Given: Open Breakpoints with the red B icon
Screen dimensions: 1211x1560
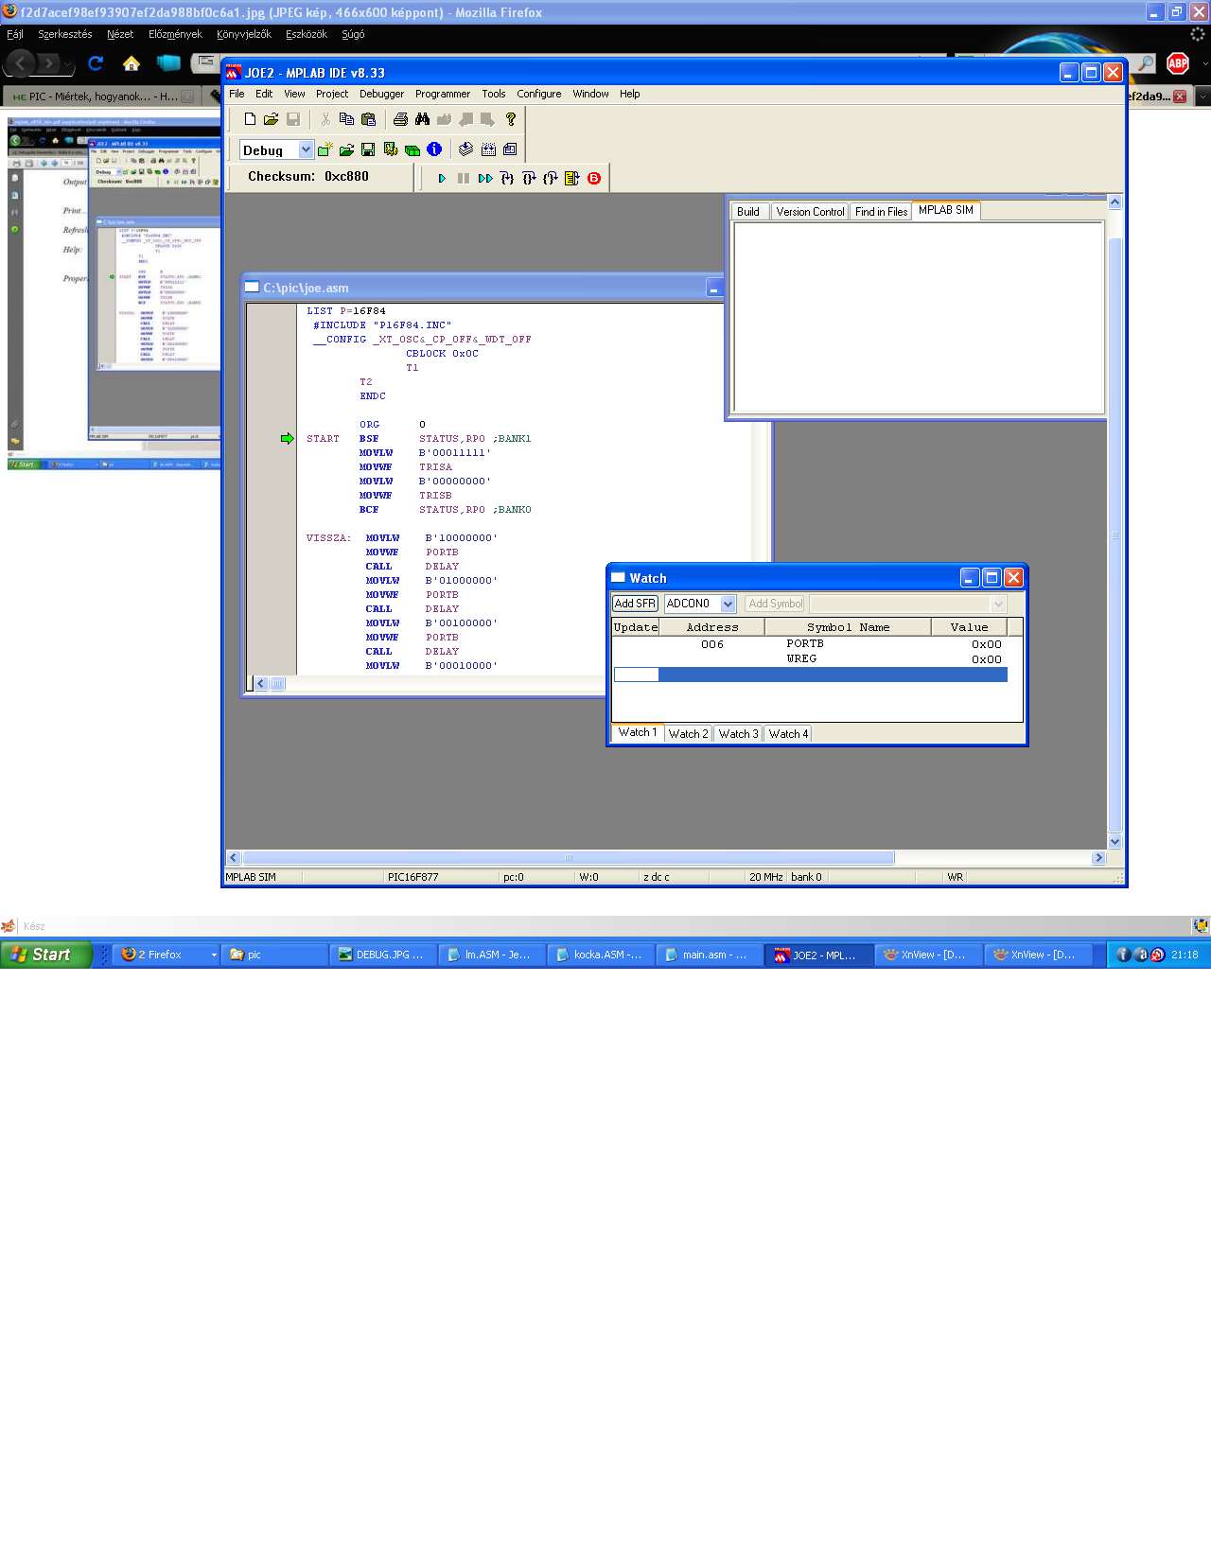Looking at the screenshot, I should click(x=594, y=178).
